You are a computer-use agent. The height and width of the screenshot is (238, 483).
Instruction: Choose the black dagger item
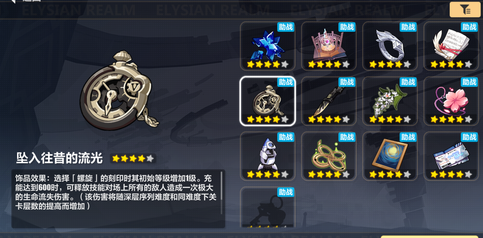pyautogui.click(x=329, y=101)
